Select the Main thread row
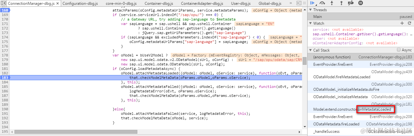 point(361,17)
